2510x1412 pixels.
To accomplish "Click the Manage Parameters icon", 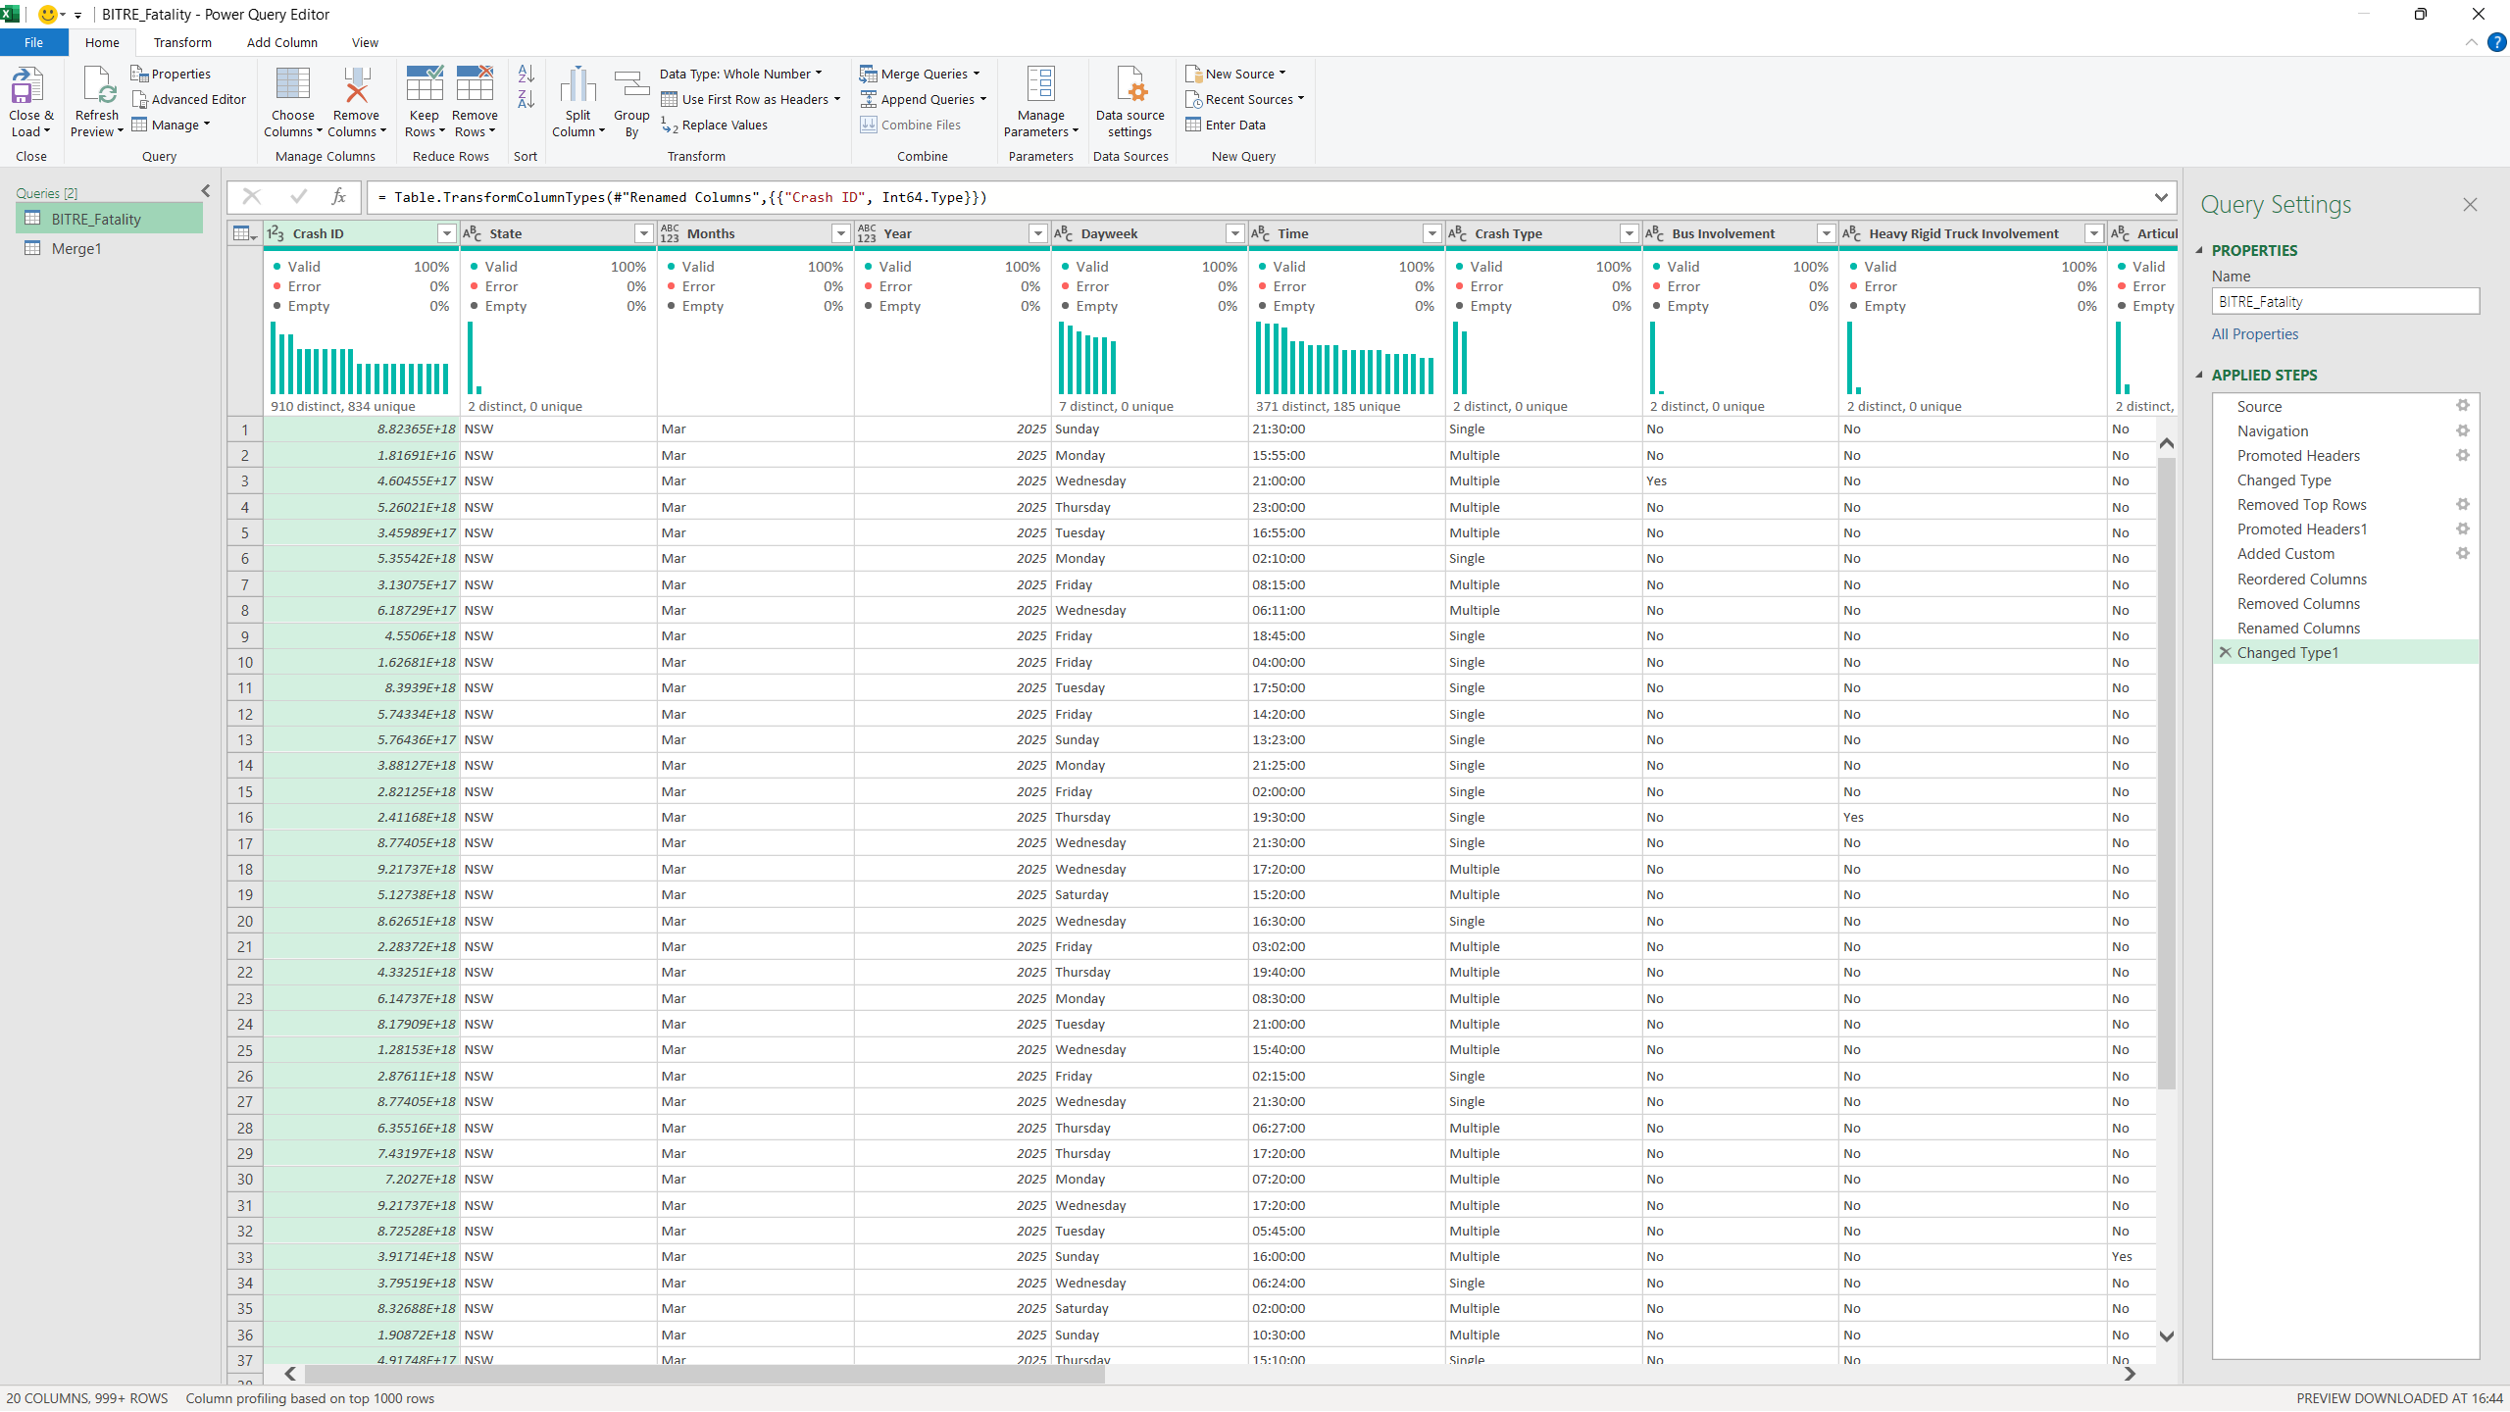I will point(1040,84).
